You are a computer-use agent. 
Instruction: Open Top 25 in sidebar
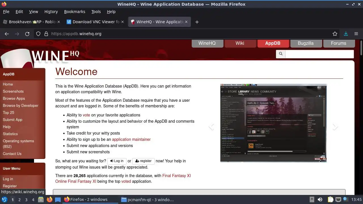[x=9, y=112]
